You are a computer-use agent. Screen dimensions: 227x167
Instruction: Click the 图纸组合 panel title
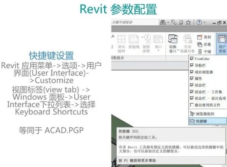click(x=118, y=58)
